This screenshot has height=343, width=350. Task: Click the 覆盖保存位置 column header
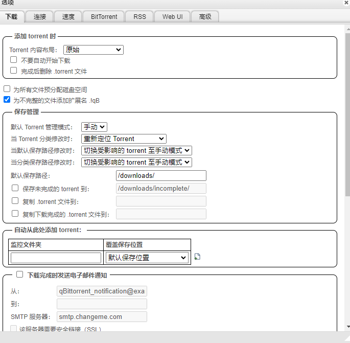pyautogui.click(x=147, y=245)
